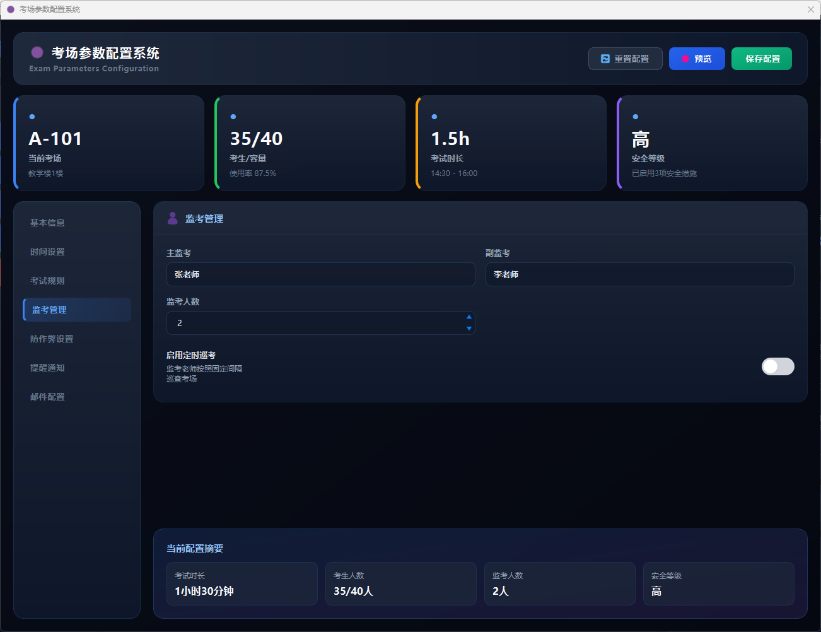
Task: Click the blue dot on the 1.5h card
Action: pos(434,117)
